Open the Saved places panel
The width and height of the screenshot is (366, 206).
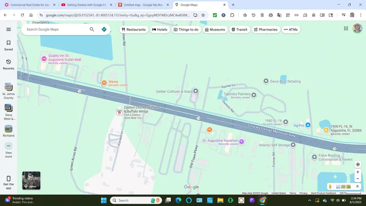pos(8,45)
